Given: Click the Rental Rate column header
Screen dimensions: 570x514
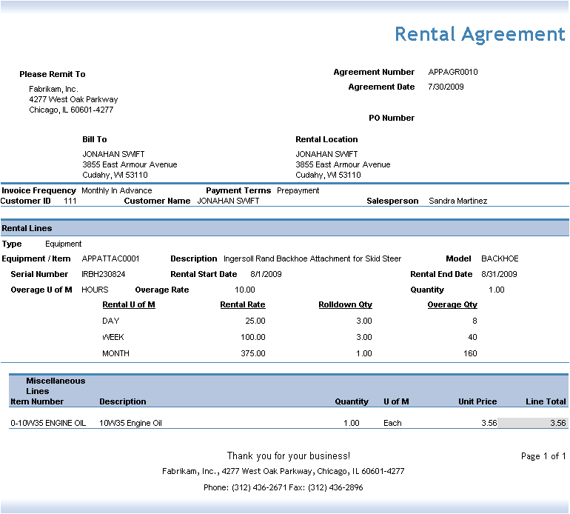Looking at the screenshot, I should click(x=242, y=305).
